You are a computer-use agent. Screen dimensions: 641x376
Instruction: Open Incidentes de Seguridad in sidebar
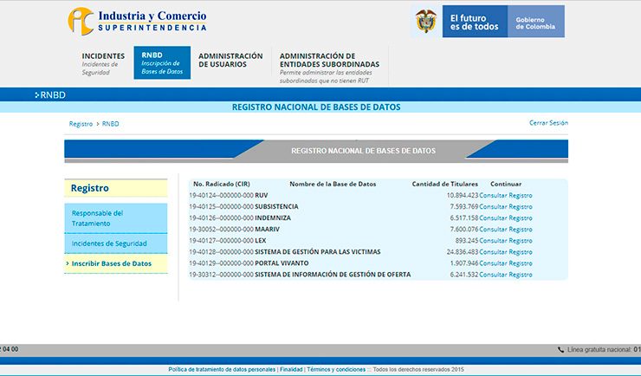coord(116,243)
